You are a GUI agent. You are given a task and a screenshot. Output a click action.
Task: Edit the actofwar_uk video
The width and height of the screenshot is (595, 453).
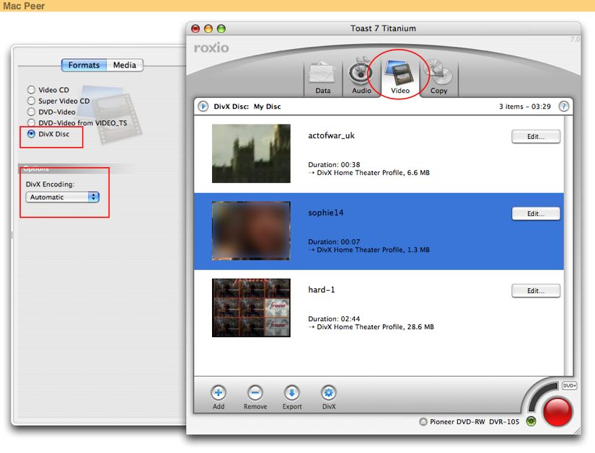[x=536, y=136]
